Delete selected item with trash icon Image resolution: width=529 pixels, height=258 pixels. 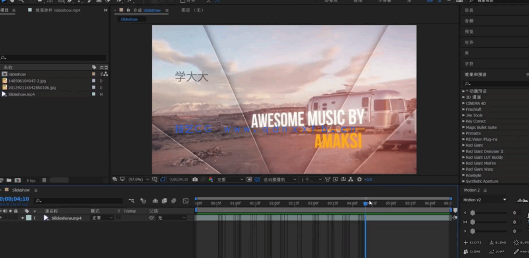point(44,181)
